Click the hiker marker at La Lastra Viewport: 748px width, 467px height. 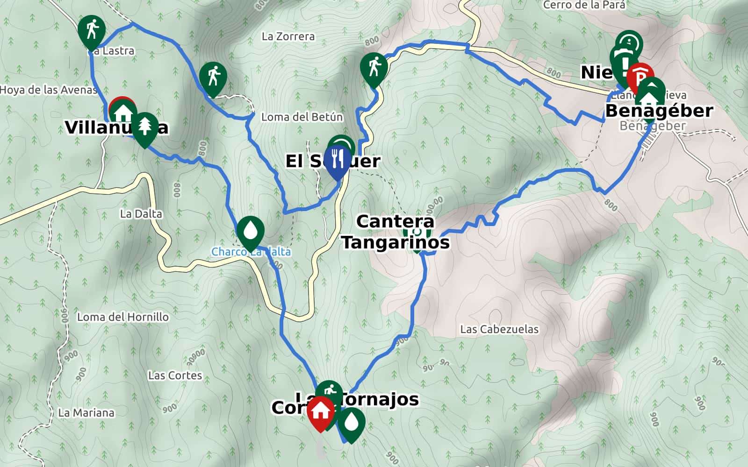click(92, 30)
